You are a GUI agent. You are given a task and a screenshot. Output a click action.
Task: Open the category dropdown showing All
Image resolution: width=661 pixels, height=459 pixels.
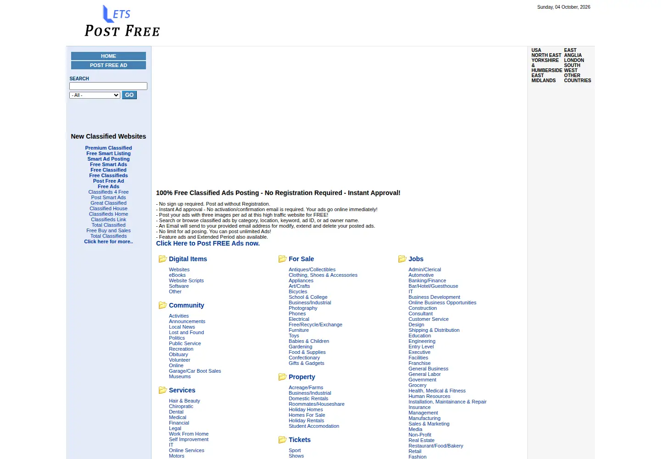(x=95, y=95)
